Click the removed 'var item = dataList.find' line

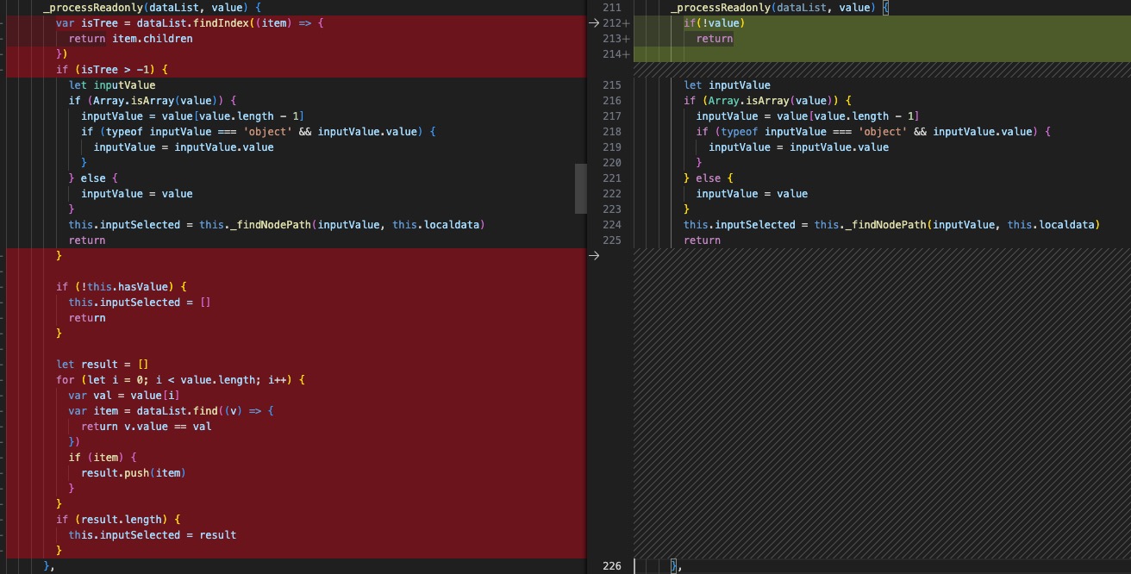coord(172,411)
